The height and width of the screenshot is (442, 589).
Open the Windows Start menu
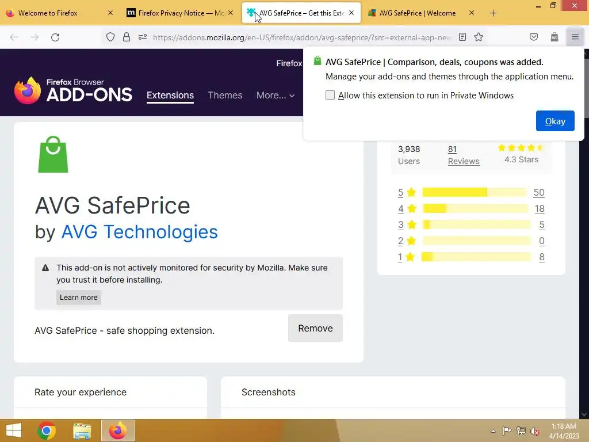point(14,430)
